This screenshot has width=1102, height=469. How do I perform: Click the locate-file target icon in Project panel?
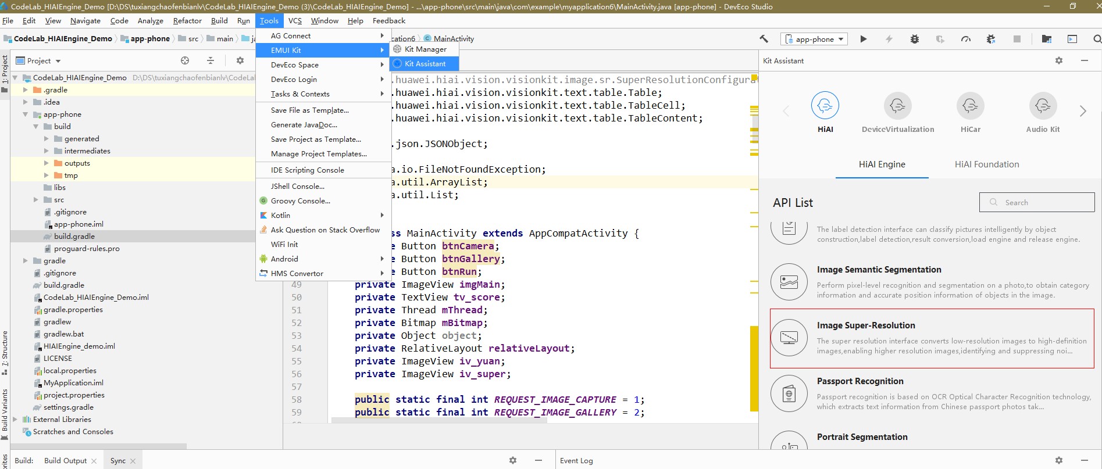pyautogui.click(x=185, y=60)
